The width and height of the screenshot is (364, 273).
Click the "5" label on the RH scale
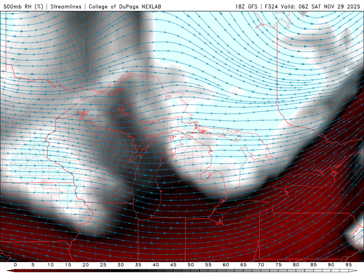(33, 265)
